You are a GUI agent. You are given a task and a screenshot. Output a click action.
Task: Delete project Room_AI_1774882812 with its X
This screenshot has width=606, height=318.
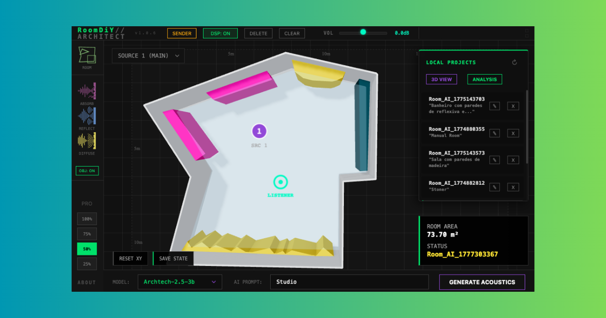pyautogui.click(x=513, y=187)
